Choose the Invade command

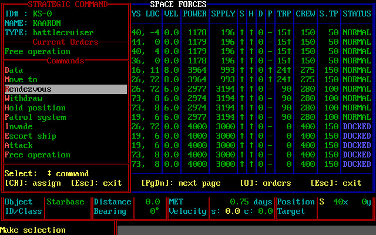19,127
